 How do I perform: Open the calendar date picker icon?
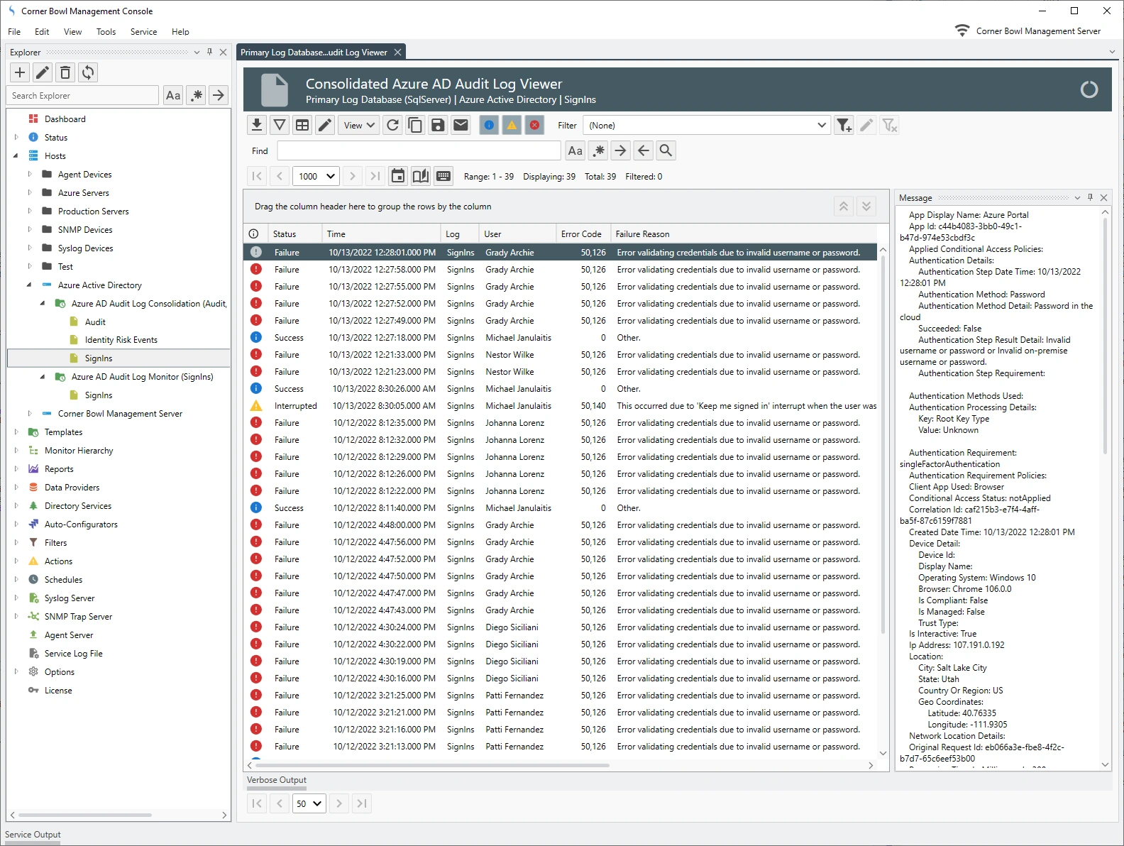(x=398, y=176)
